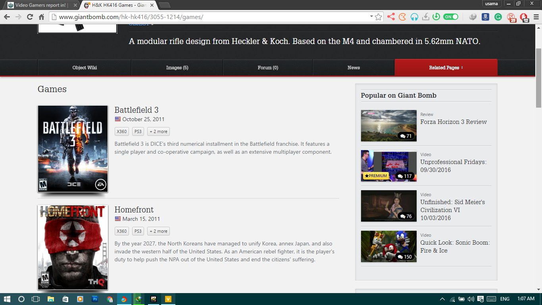The width and height of the screenshot is (542, 305).
Task: Click the red share extension icon
Action: [x=391, y=17]
